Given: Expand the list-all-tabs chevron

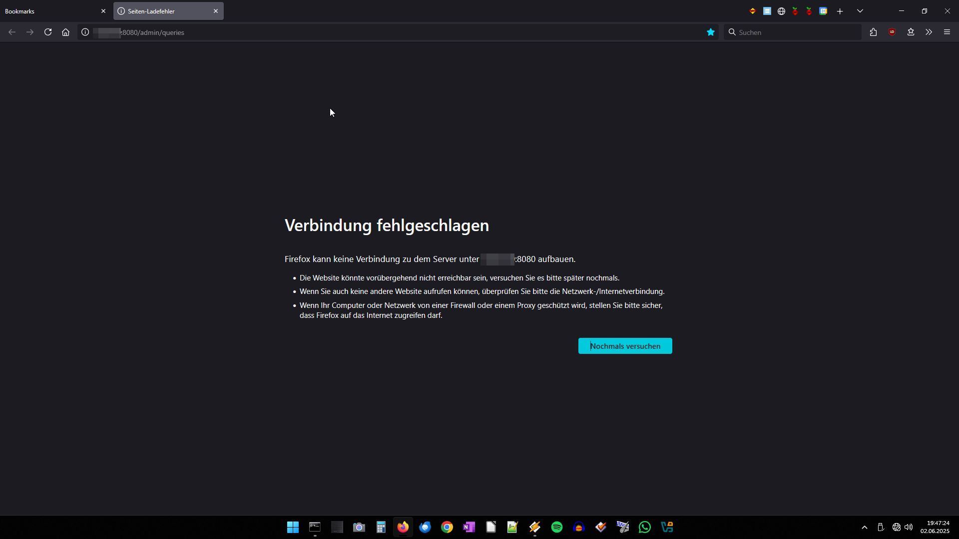Looking at the screenshot, I should coord(860,11).
